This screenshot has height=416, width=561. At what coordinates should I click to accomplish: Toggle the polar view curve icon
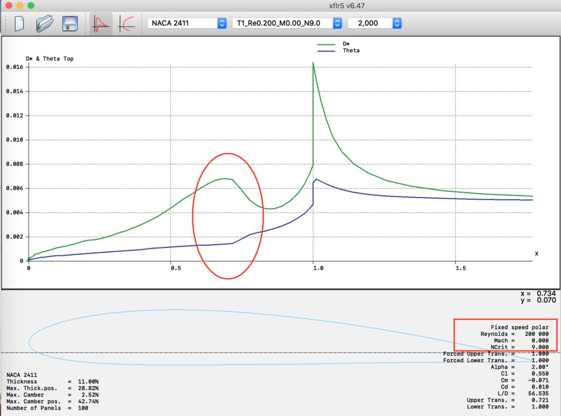(127, 24)
